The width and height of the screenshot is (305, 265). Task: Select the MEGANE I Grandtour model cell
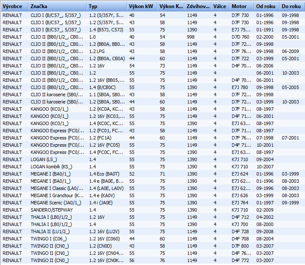click(57, 195)
